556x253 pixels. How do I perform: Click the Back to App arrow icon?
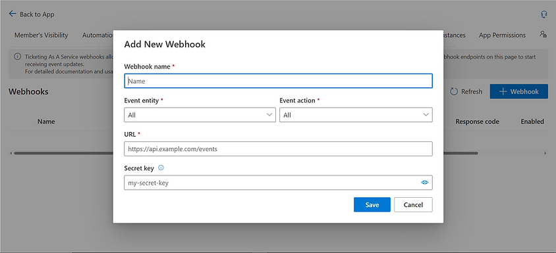pos(13,14)
